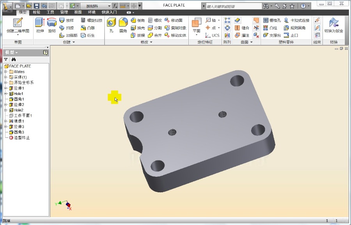
Task: Expand the Hole1 node in the browser tree
Action: point(6,93)
